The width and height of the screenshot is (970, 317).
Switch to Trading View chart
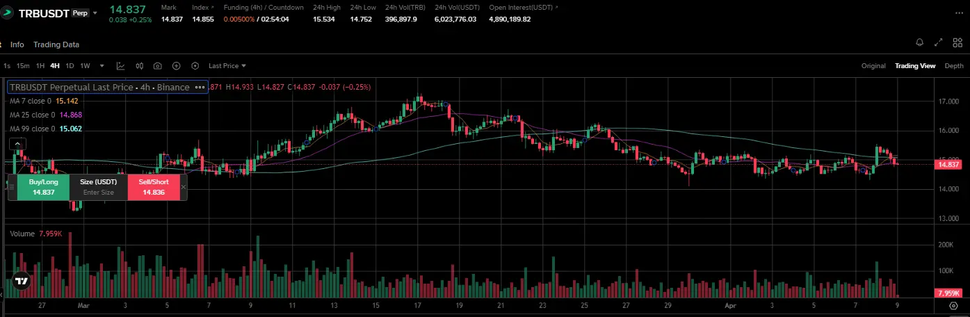pos(915,66)
